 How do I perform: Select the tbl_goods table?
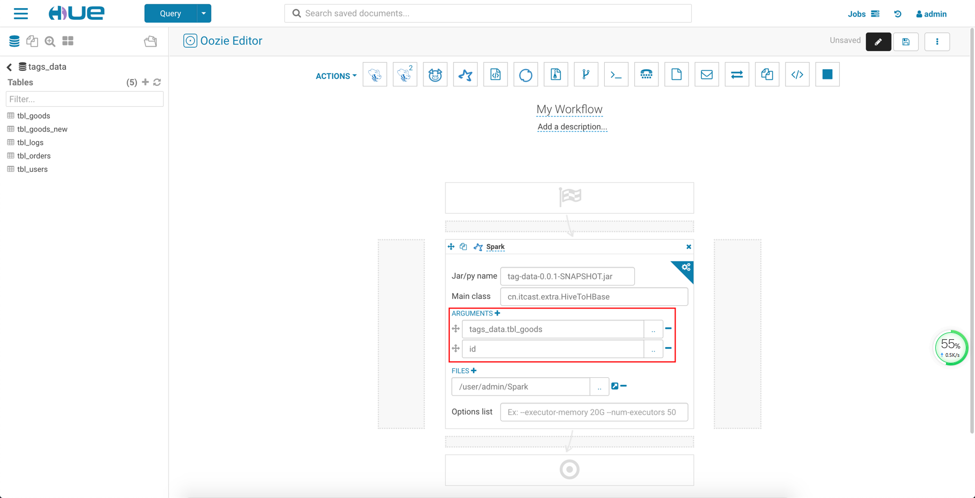tap(33, 116)
